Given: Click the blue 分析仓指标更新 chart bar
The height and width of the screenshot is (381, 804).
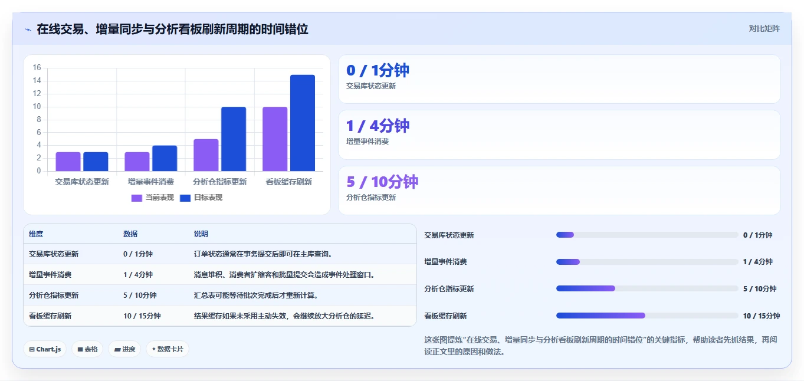Looking at the screenshot, I should [x=234, y=139].
